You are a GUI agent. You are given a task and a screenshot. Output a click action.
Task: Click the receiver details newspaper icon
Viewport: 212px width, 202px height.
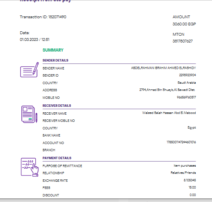tap(29, 114)
